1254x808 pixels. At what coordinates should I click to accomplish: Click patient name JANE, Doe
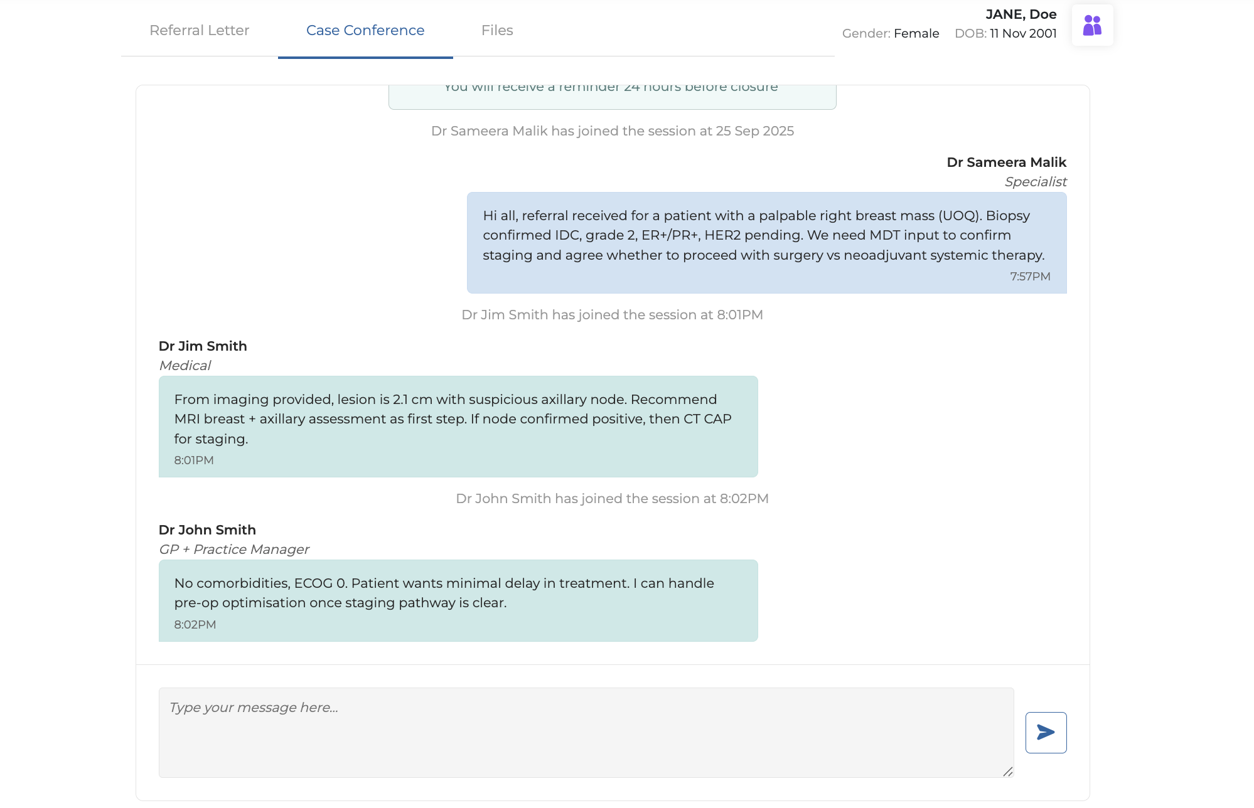click(1021, 14)
